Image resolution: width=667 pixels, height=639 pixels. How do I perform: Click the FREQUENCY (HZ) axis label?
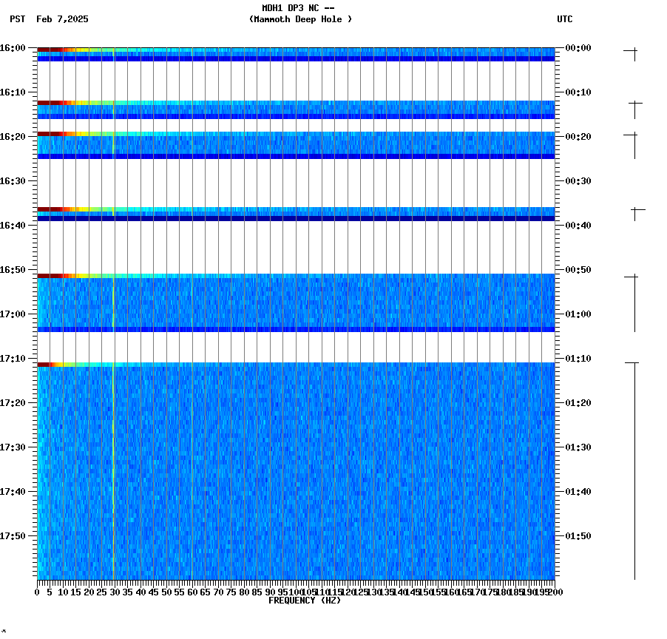click(x=305, y=599)
